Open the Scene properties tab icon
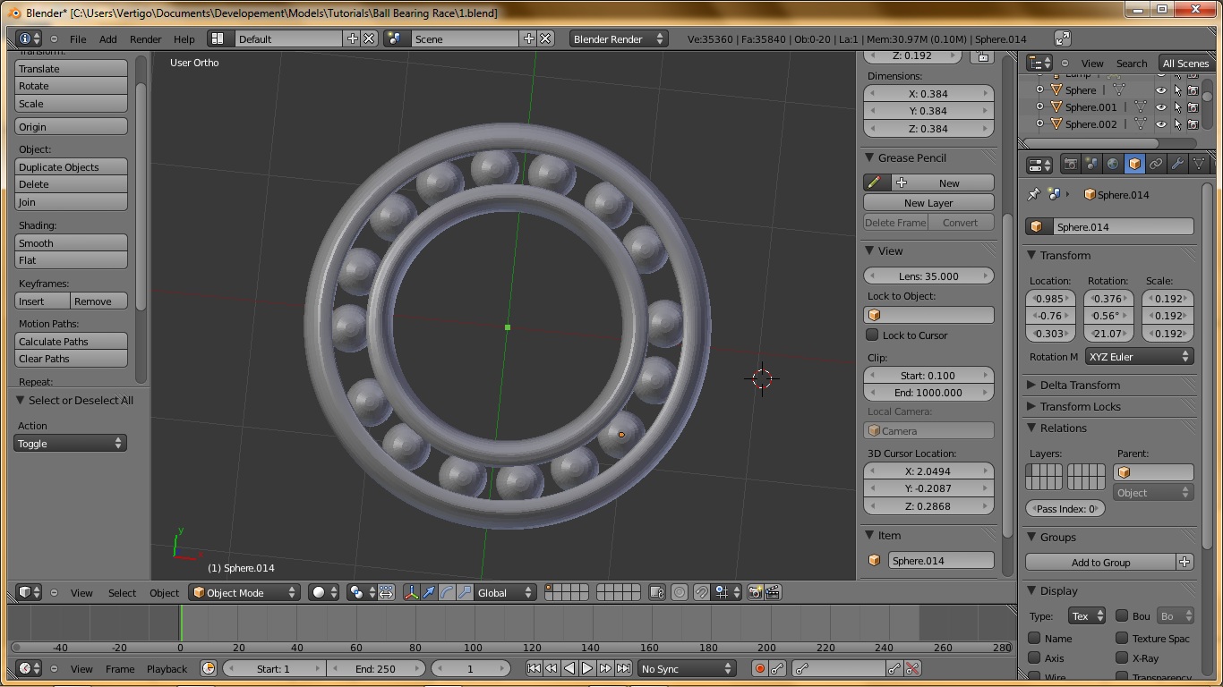This screenshot has width=1223, height=687. tap(1091, 165)
